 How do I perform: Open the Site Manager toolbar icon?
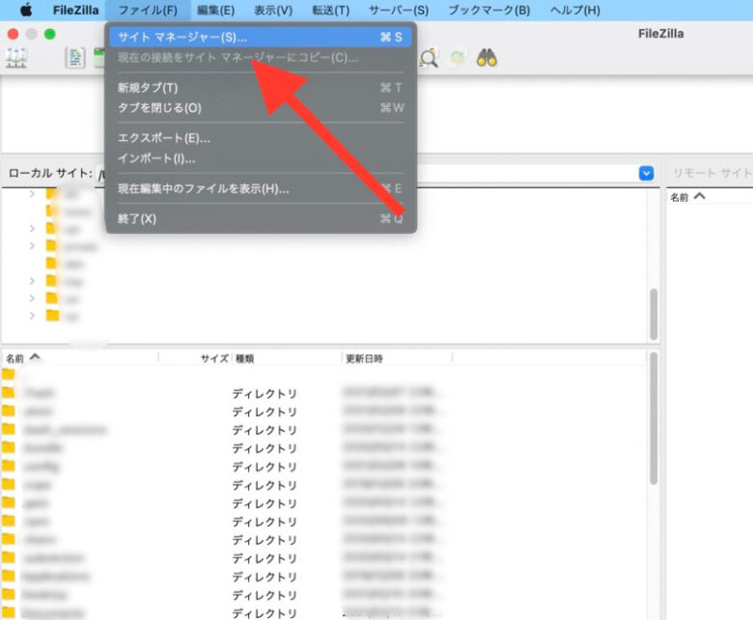coord(16,58)
